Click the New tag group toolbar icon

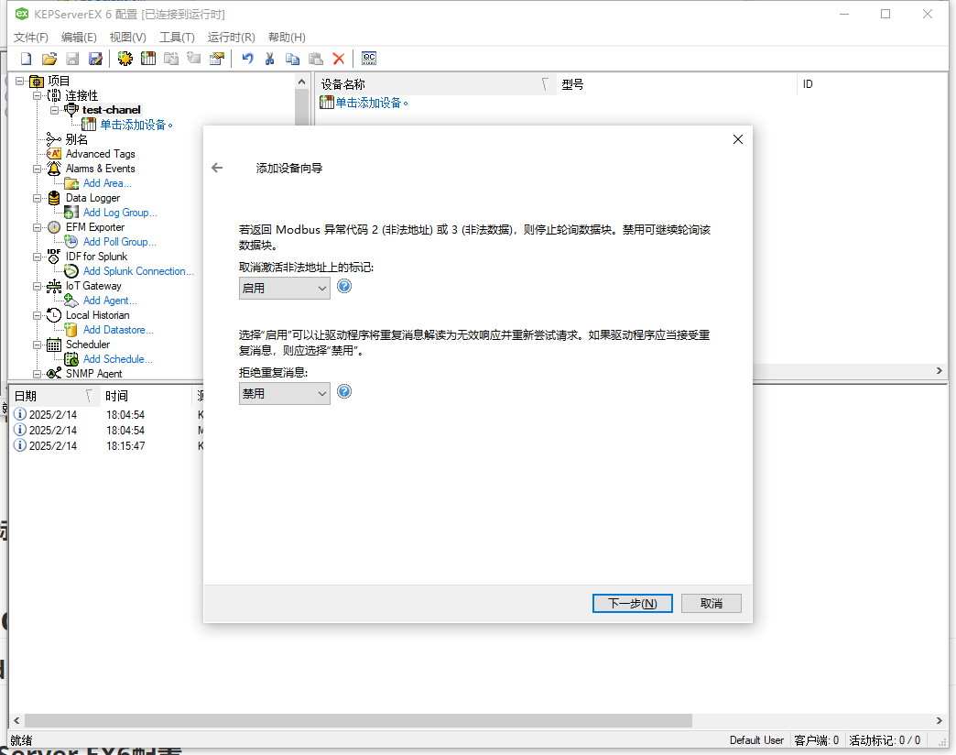point(171,59)
